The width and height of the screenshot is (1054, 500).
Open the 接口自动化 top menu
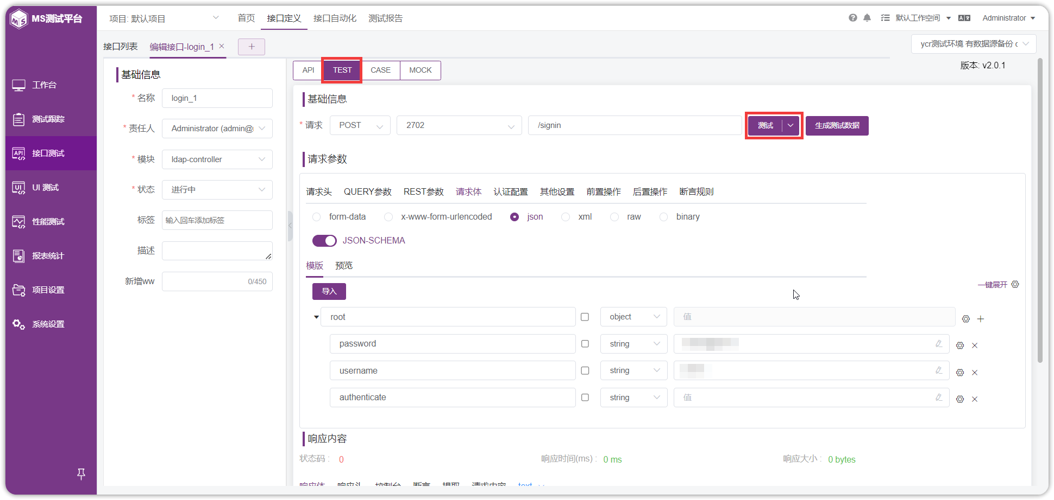pos(335,18)
